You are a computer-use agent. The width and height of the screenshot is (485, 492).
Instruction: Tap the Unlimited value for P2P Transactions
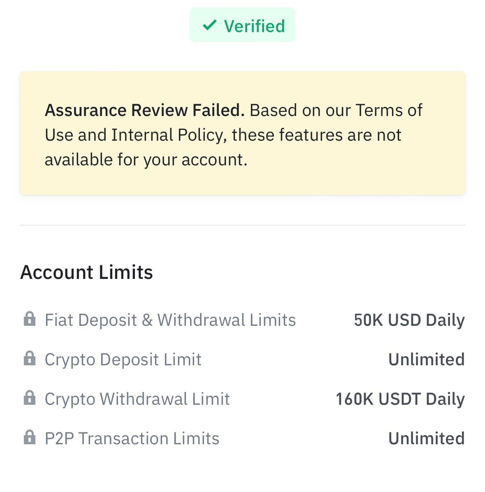pyautogui.click(x=426, y=439)
